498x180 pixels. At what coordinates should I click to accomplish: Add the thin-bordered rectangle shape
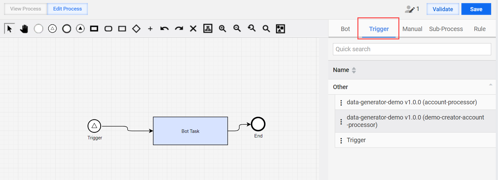122,29
